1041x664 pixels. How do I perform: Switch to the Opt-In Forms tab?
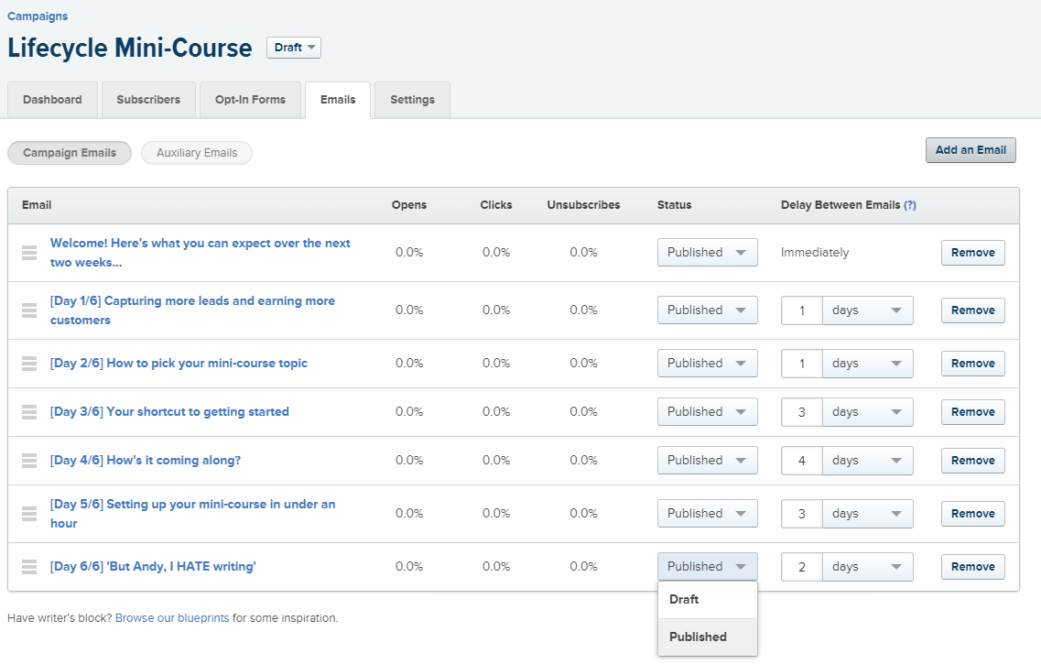pos(250,100)
